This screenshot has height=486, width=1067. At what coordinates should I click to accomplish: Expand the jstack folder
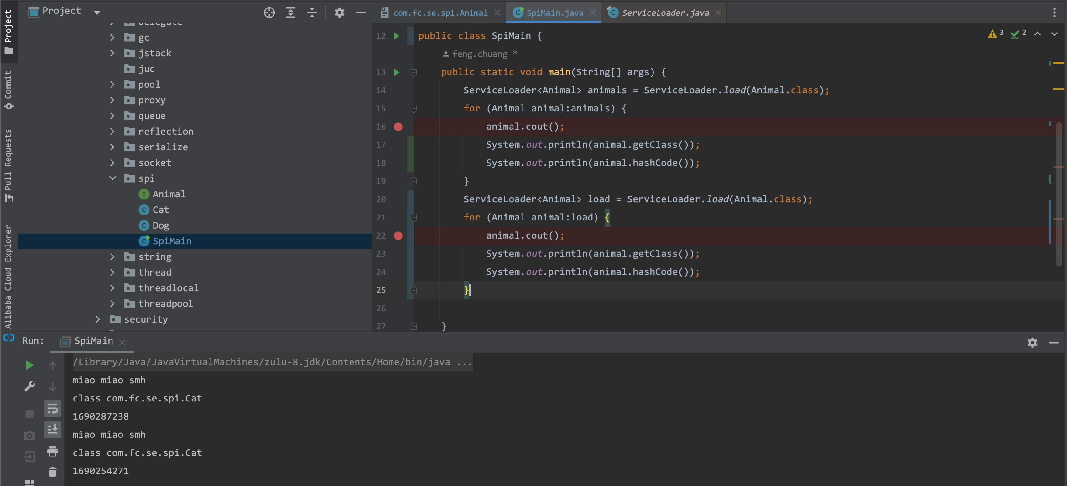[x=112, y=54]
